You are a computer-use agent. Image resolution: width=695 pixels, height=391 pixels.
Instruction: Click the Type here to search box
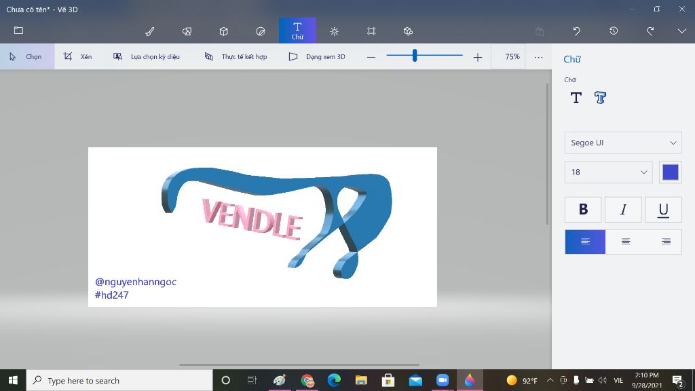click(x=119, y=380)
